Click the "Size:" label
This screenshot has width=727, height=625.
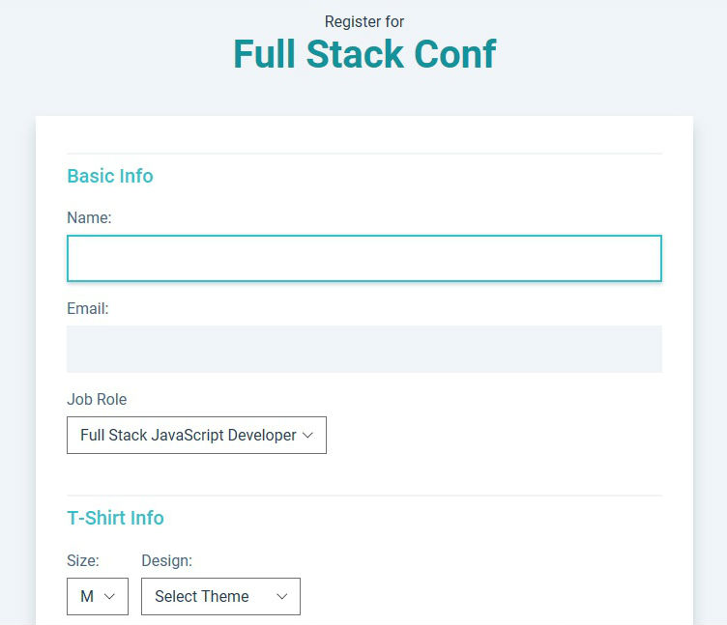(x=83, y=560)
